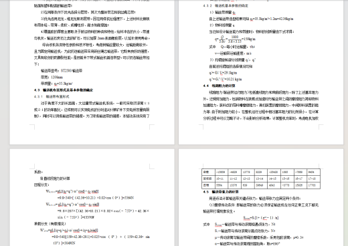Click the line ending with 29.1kg/m

223,73
